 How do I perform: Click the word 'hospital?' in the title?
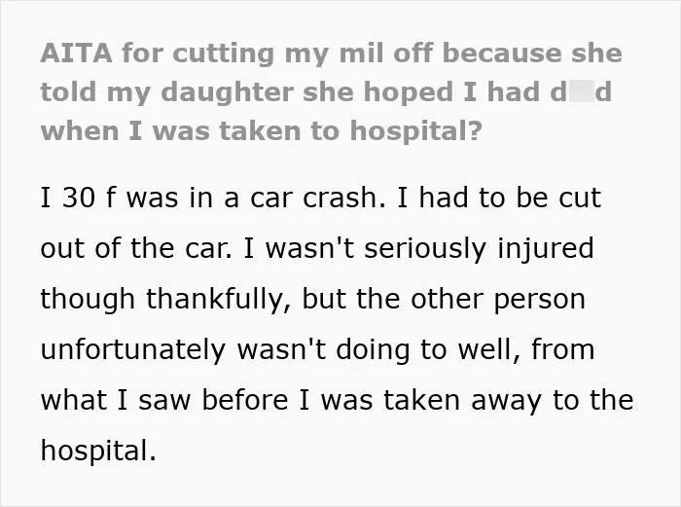(x=416, y=130)
